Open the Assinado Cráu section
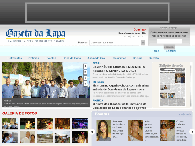Image resolution: width=195 pixels, height=146 pixels. pos(97,58)
